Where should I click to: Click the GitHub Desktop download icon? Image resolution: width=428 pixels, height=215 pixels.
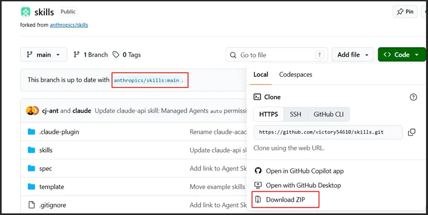[x=258, y=185]
